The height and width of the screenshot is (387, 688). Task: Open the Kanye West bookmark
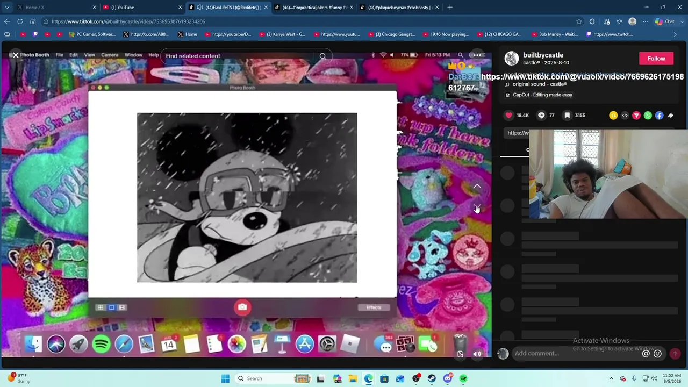coord(282,34)
